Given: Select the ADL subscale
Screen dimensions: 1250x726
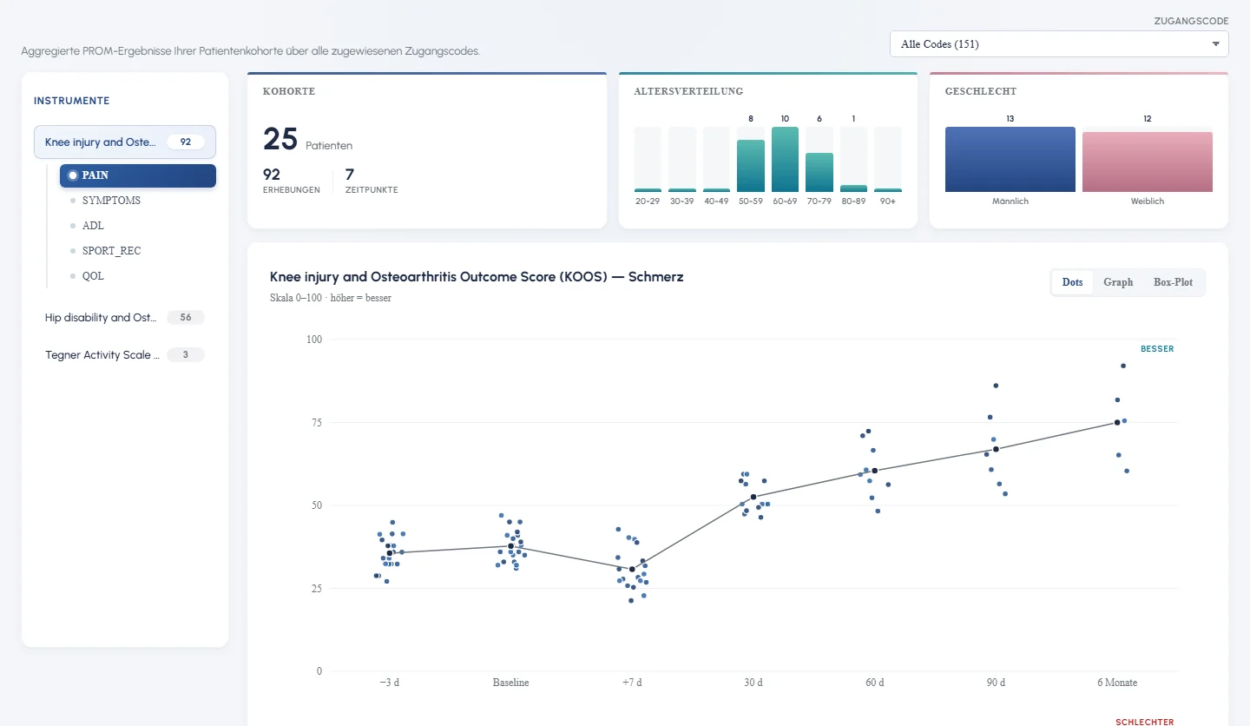Looking at the screenshot, I should coord(93,226).
